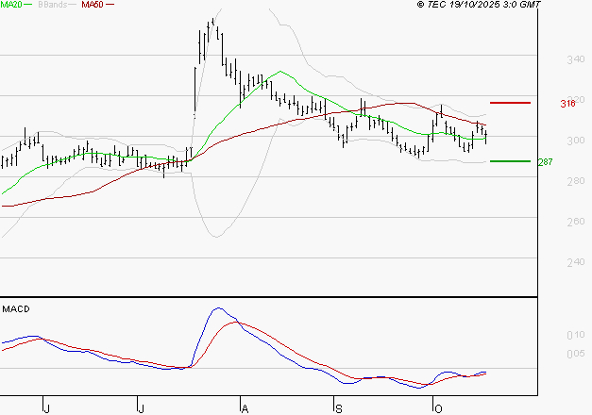Click the green support line marker

point(509,160)
